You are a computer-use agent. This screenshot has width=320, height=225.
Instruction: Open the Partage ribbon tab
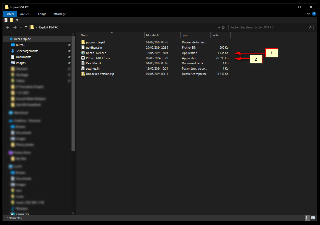pos(41,14)
